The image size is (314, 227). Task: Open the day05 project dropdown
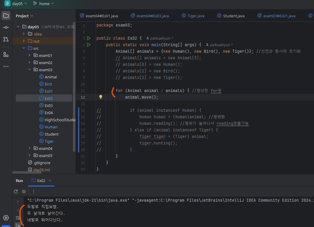coord(16,4)
